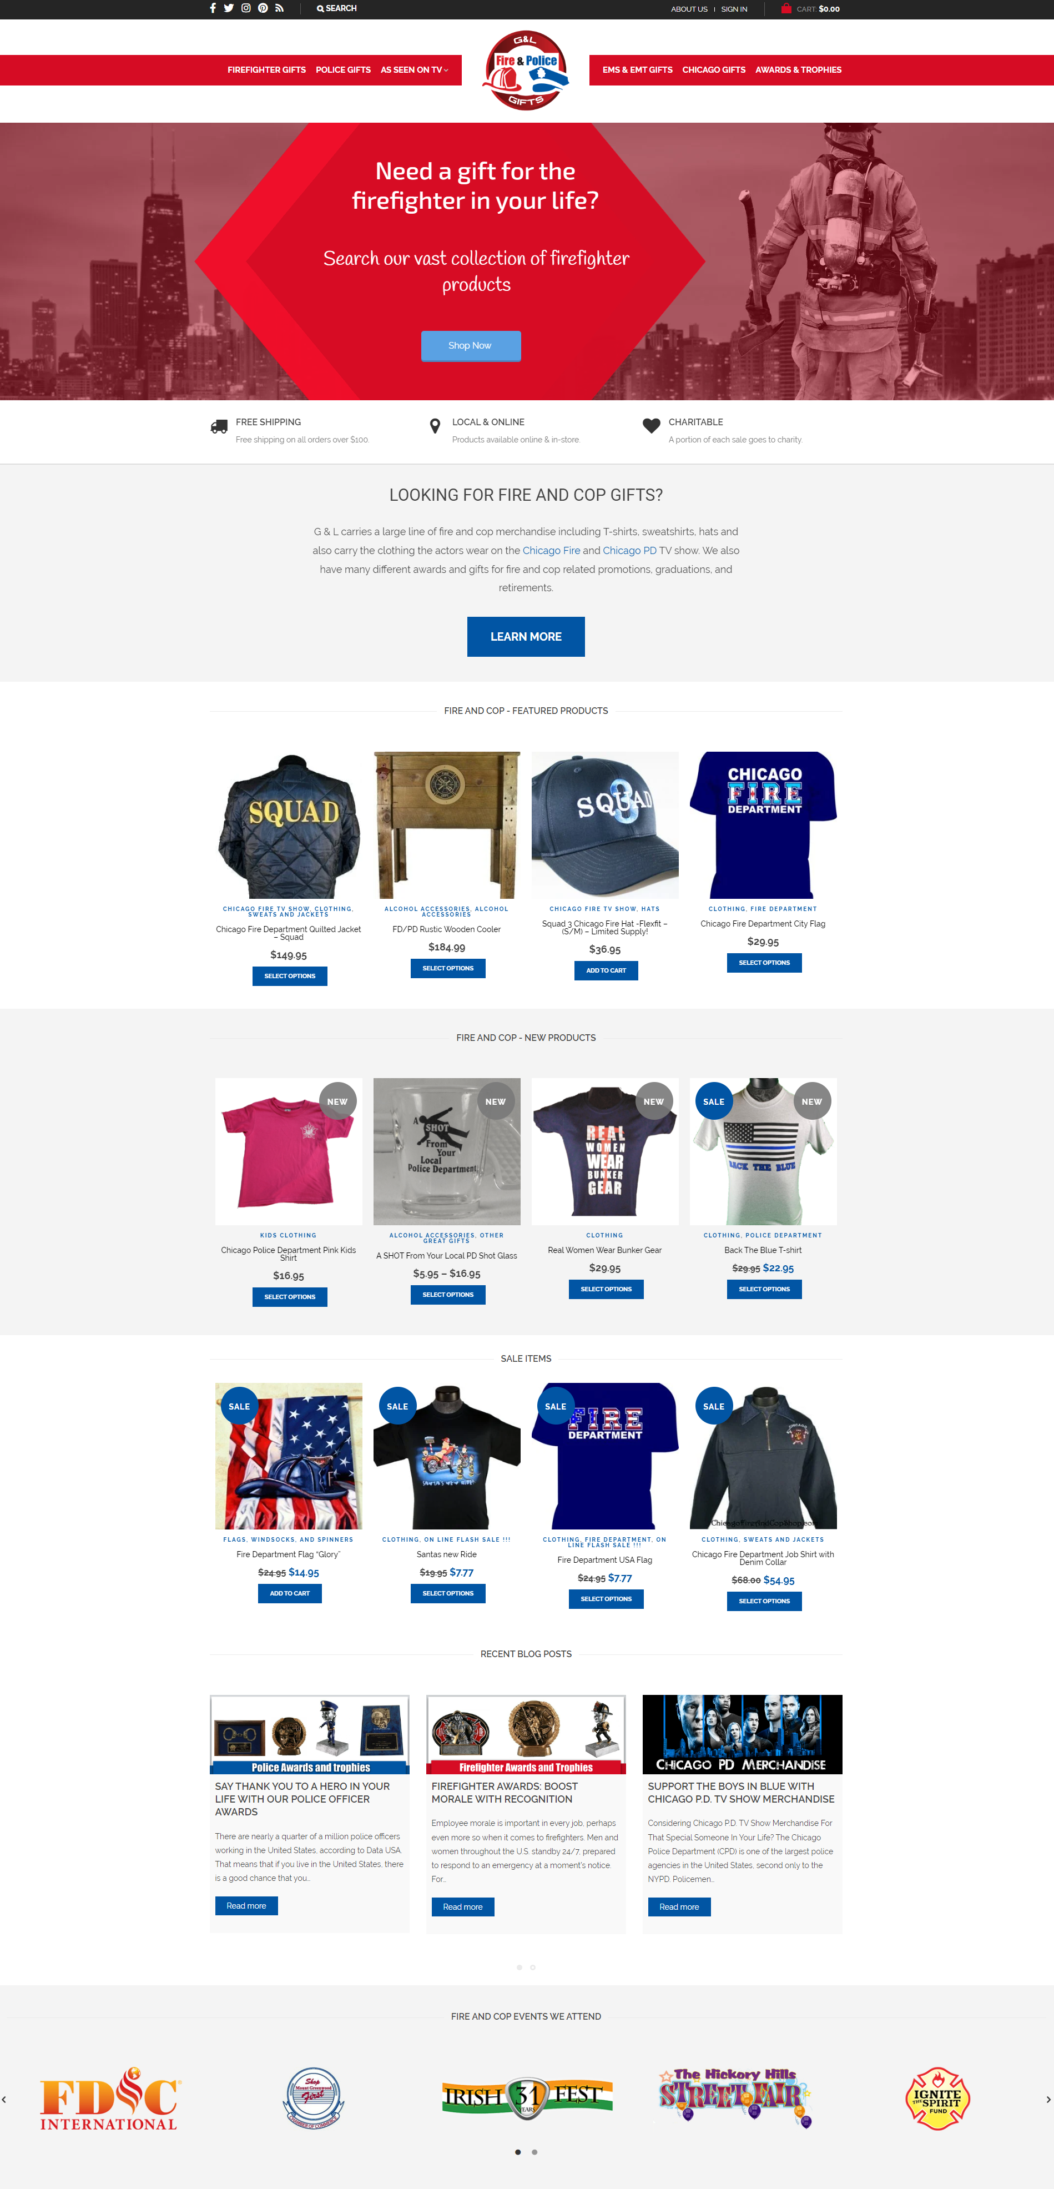Show previous events with left carousel arrow
Image resolution: width=1054 pixels, height=2189 pixels.
(4, 2100)
